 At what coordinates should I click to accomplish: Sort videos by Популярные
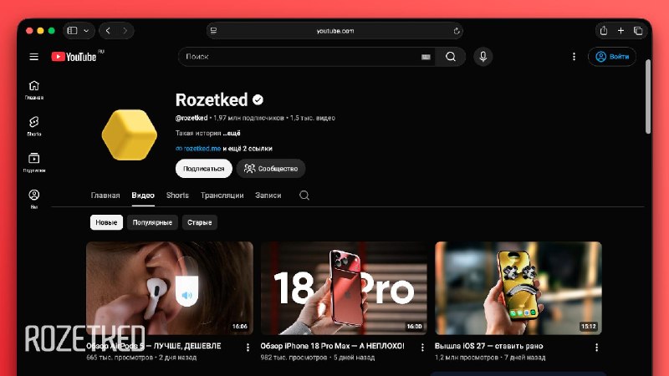(152, 222)
